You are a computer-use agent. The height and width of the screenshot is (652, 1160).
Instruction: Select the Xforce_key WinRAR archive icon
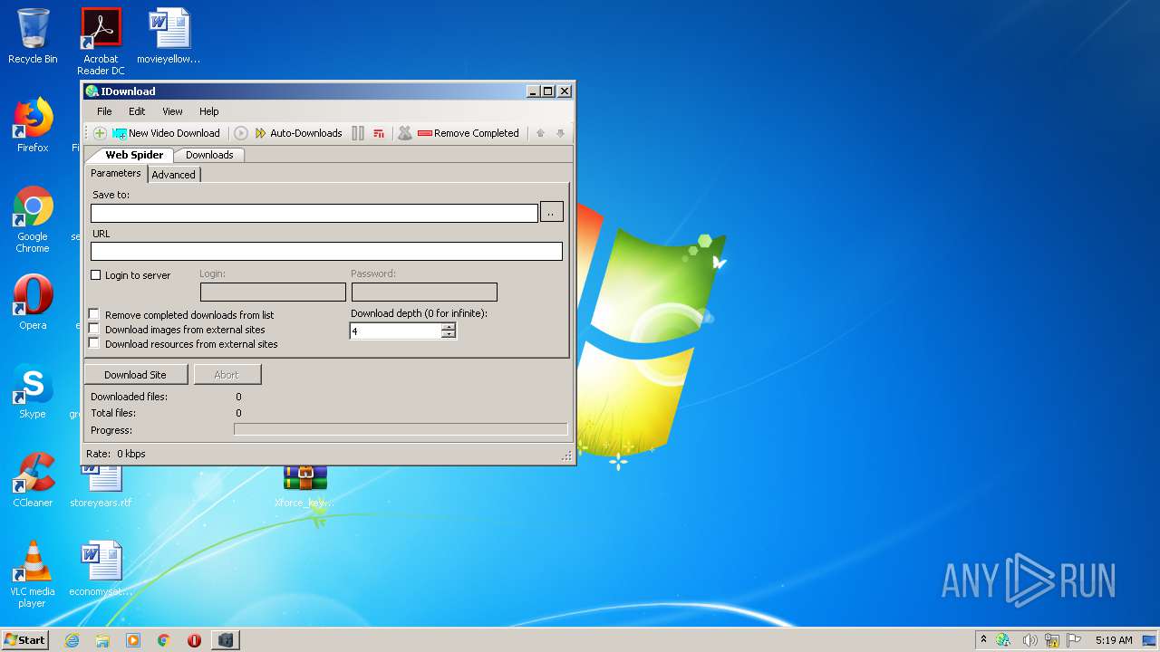click(304, 488)
